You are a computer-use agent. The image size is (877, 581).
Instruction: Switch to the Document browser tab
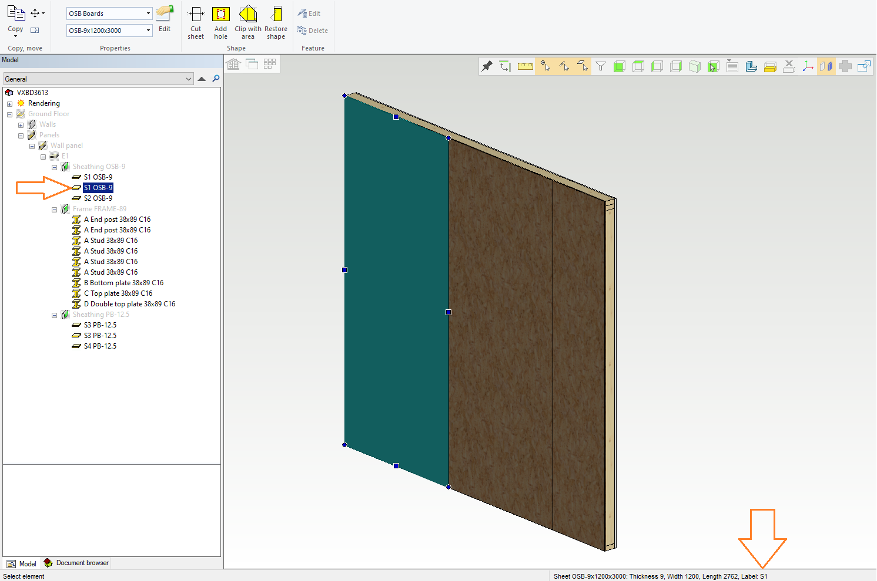pos(77,563)
